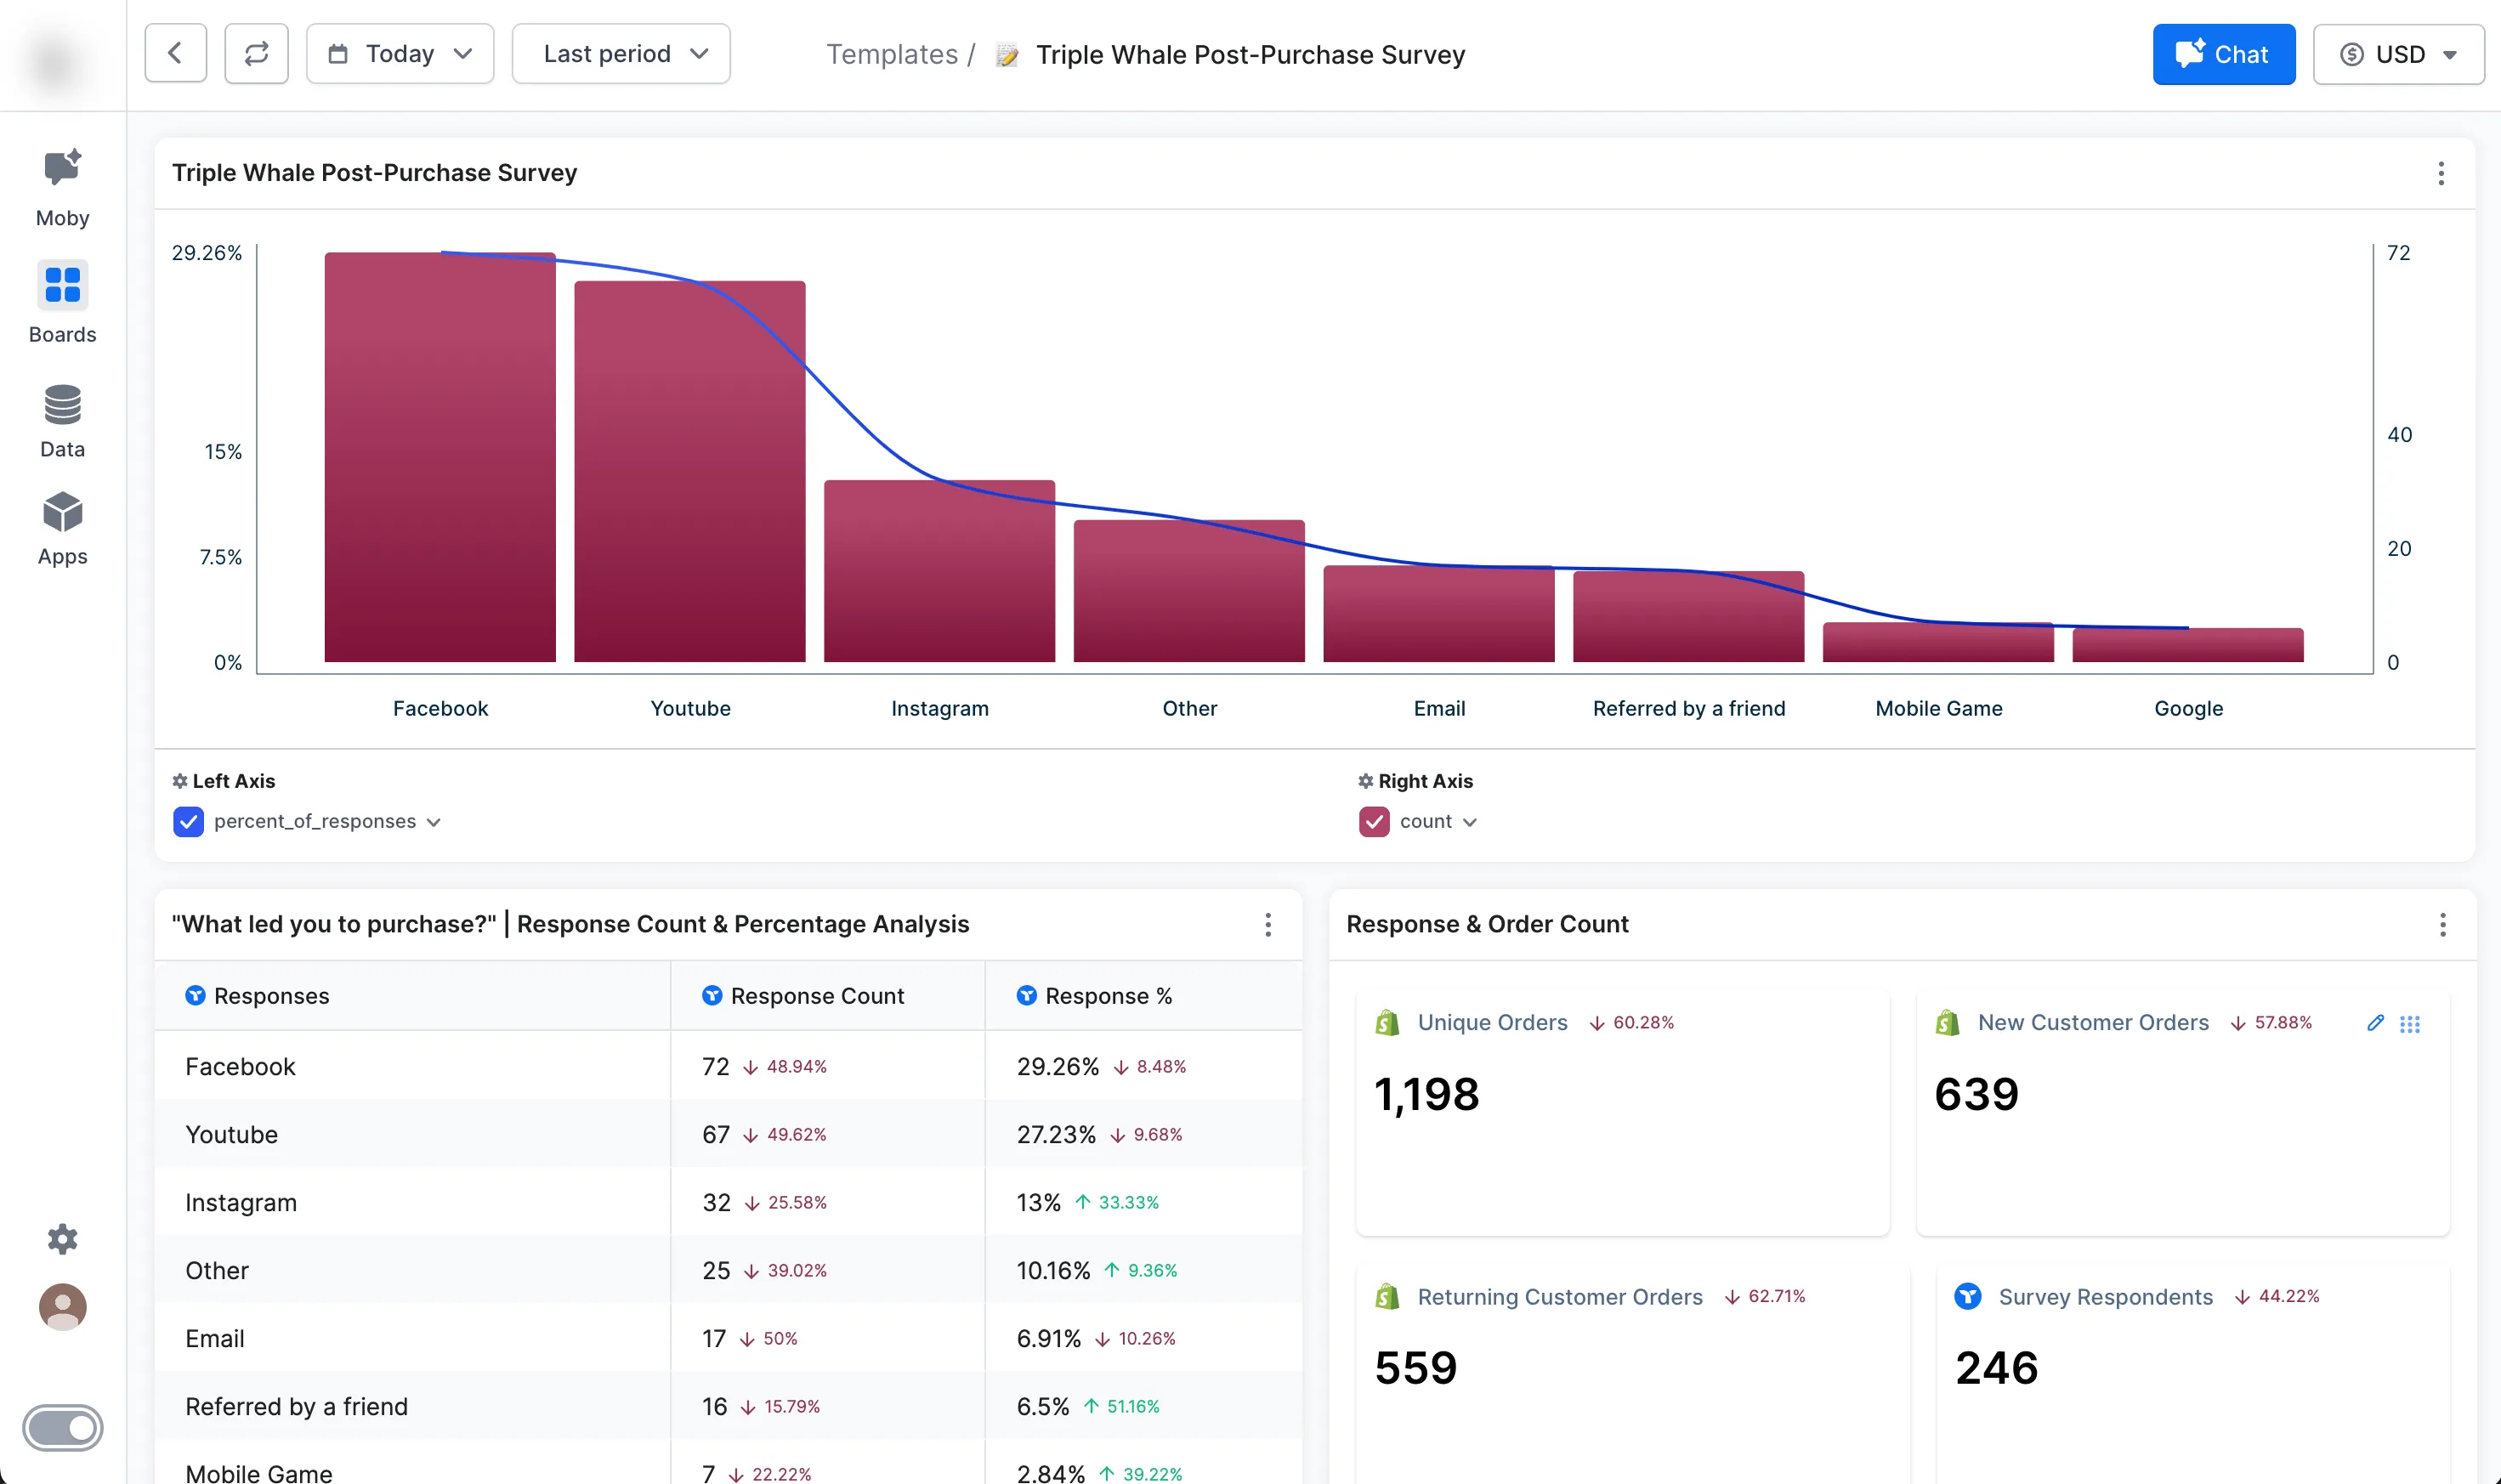Click drag grid icon on New Customer Orders
2501x1484 pixels.
point(2410,1024)
